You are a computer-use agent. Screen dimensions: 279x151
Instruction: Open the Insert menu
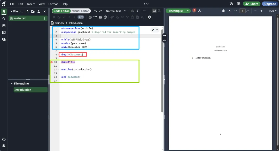(x=31, y=4)
